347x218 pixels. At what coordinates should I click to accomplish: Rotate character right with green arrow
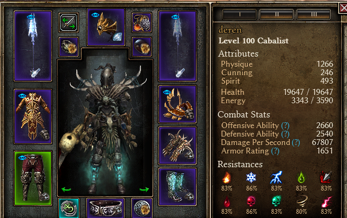click(144, 189)
